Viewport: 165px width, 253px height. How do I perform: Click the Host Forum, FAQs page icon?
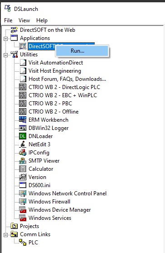(x=23, y=79)
